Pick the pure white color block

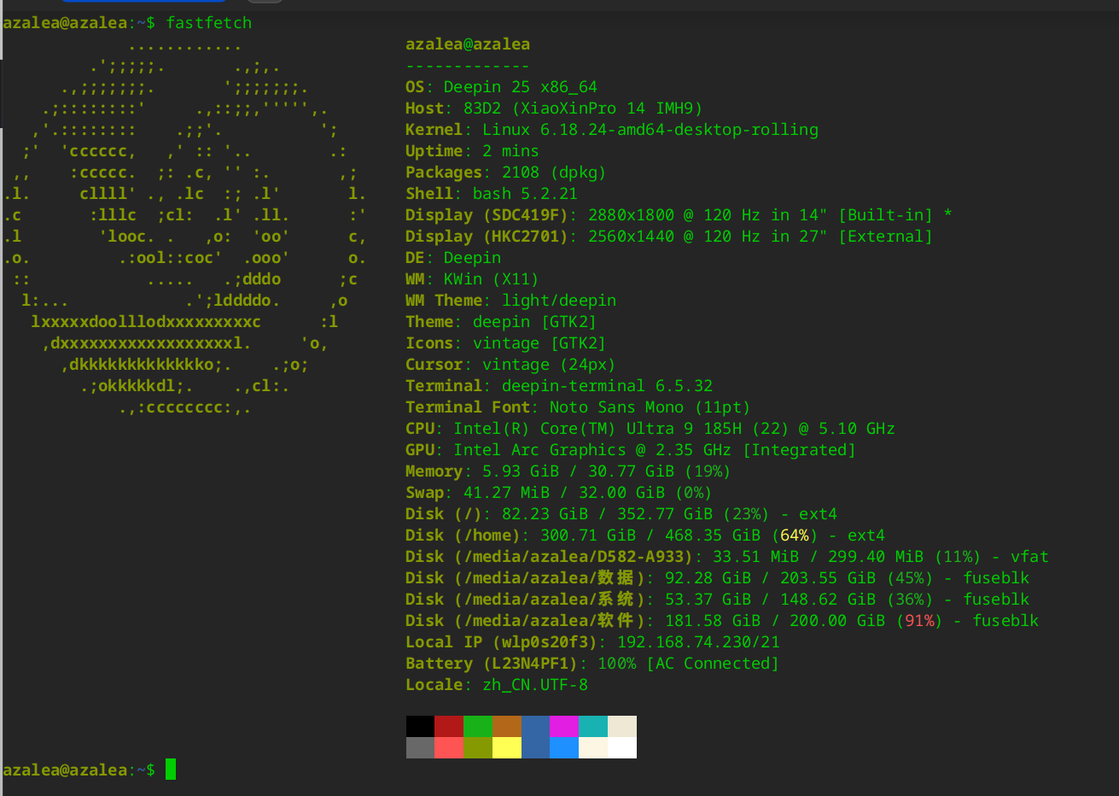(622, 747)
